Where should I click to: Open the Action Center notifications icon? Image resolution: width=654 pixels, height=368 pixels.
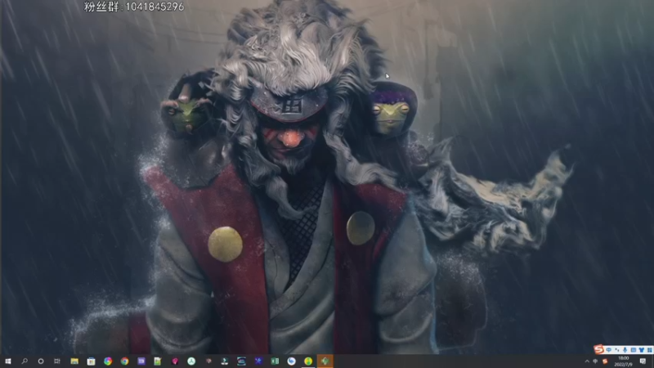643,361
